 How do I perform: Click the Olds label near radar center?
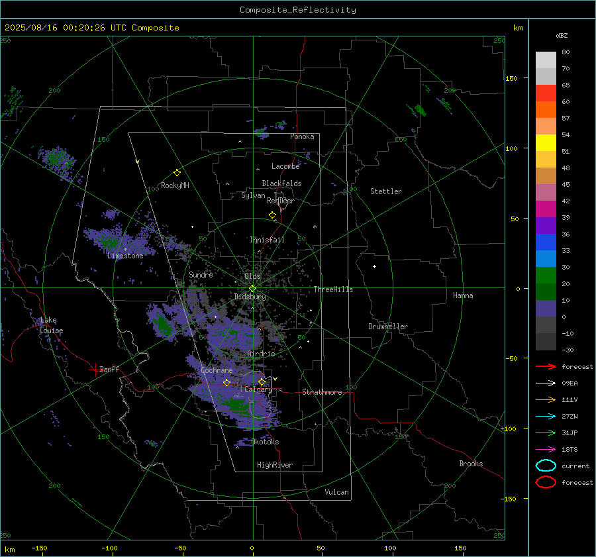click(x=252, y=276)
